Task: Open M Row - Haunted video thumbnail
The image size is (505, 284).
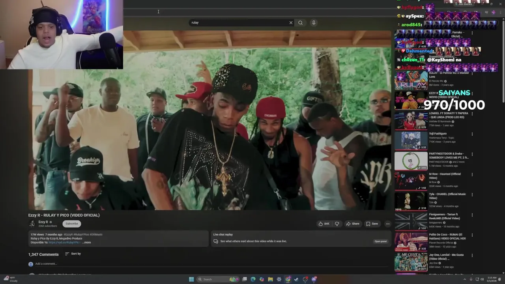Action: (411, 181)
